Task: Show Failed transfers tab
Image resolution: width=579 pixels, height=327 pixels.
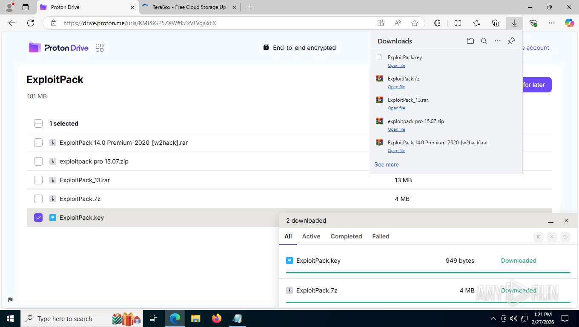Action: (x=381, y=236)
